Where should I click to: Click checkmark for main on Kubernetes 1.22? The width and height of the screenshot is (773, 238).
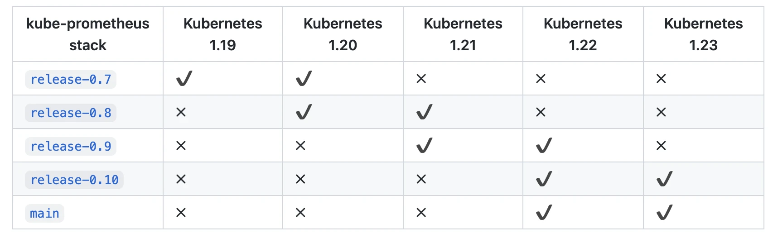(x=544, y=213)
